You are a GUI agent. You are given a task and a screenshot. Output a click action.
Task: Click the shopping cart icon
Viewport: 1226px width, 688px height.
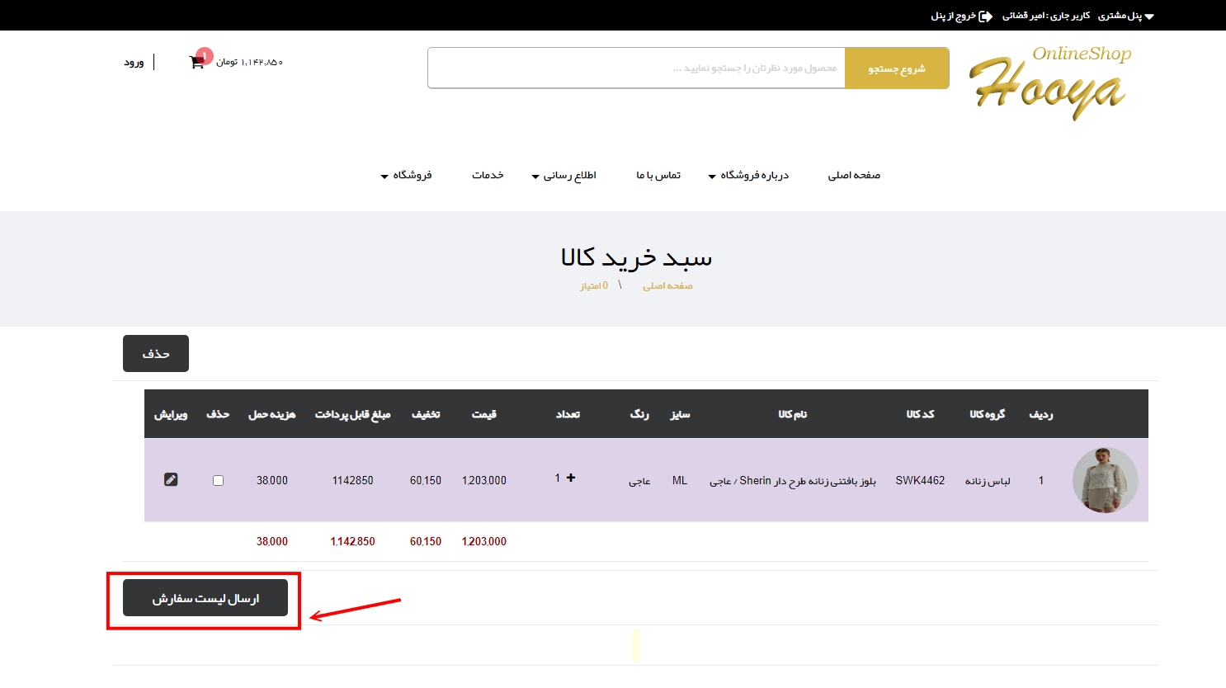[x=196, y=63]
